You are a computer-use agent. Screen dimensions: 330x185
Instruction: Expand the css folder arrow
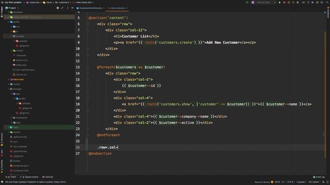pyautogui.click(x=11, y=27)
